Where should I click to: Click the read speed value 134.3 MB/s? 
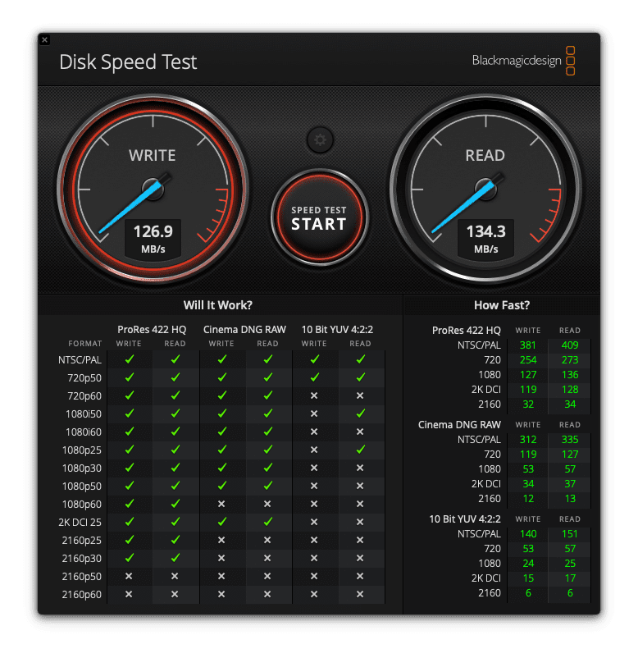pyautogui.click(x=485, y=239)
